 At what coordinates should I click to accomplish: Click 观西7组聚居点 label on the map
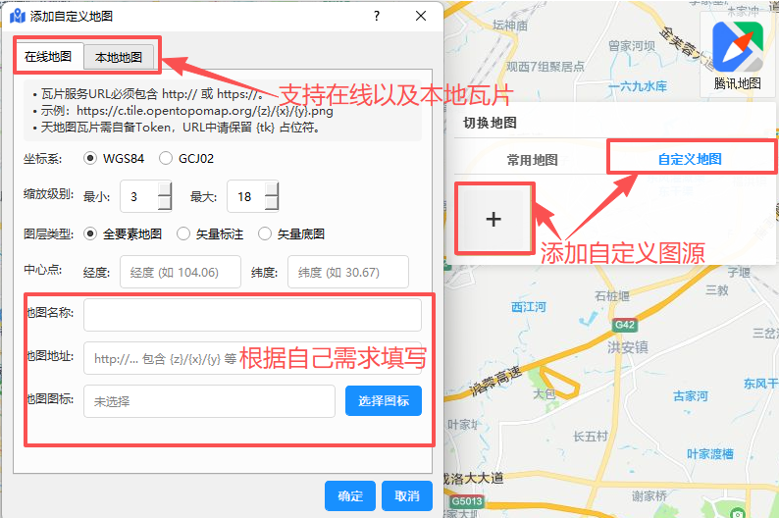click(545, 66)
